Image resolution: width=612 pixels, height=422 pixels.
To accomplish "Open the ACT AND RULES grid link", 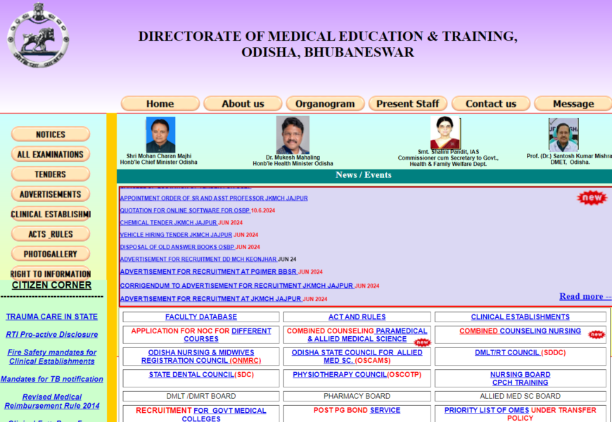I will point(357,317).
